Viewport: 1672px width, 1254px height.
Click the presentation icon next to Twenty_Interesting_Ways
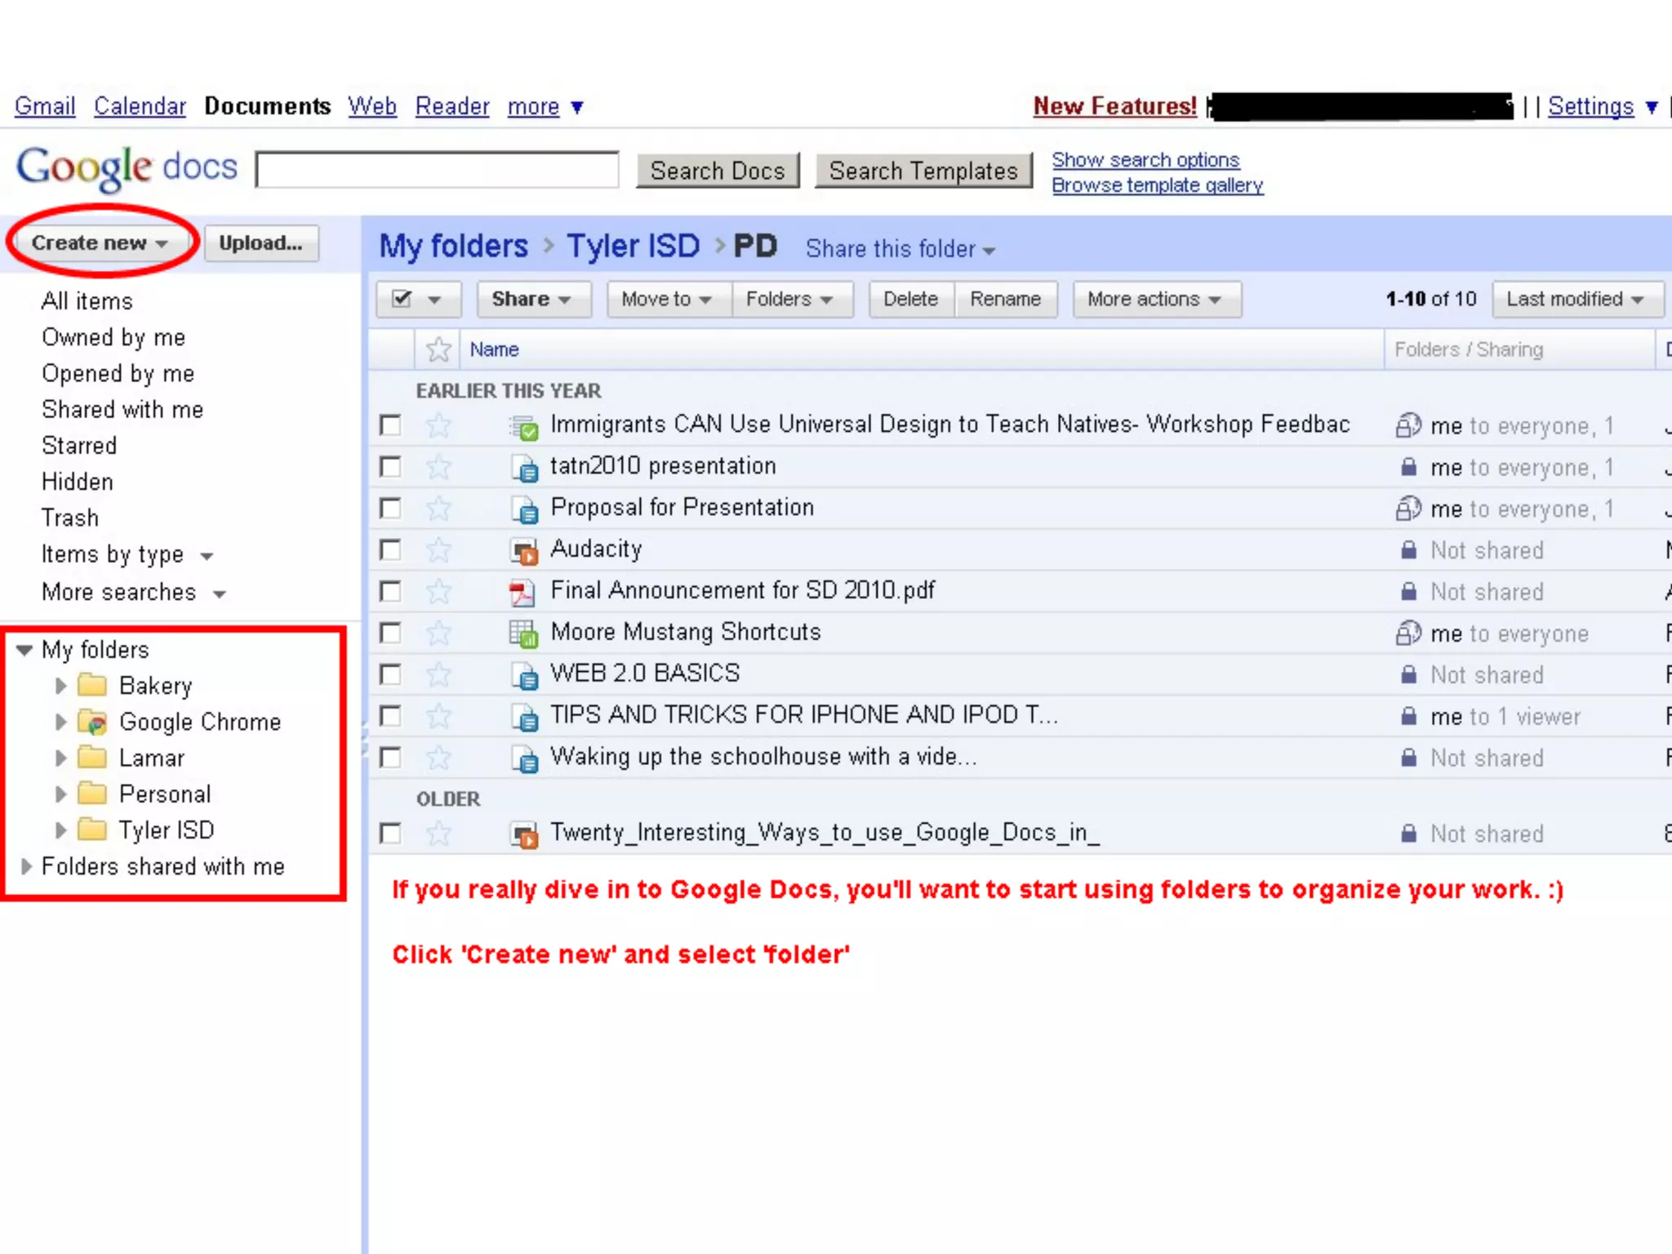[x=522, y=834]
